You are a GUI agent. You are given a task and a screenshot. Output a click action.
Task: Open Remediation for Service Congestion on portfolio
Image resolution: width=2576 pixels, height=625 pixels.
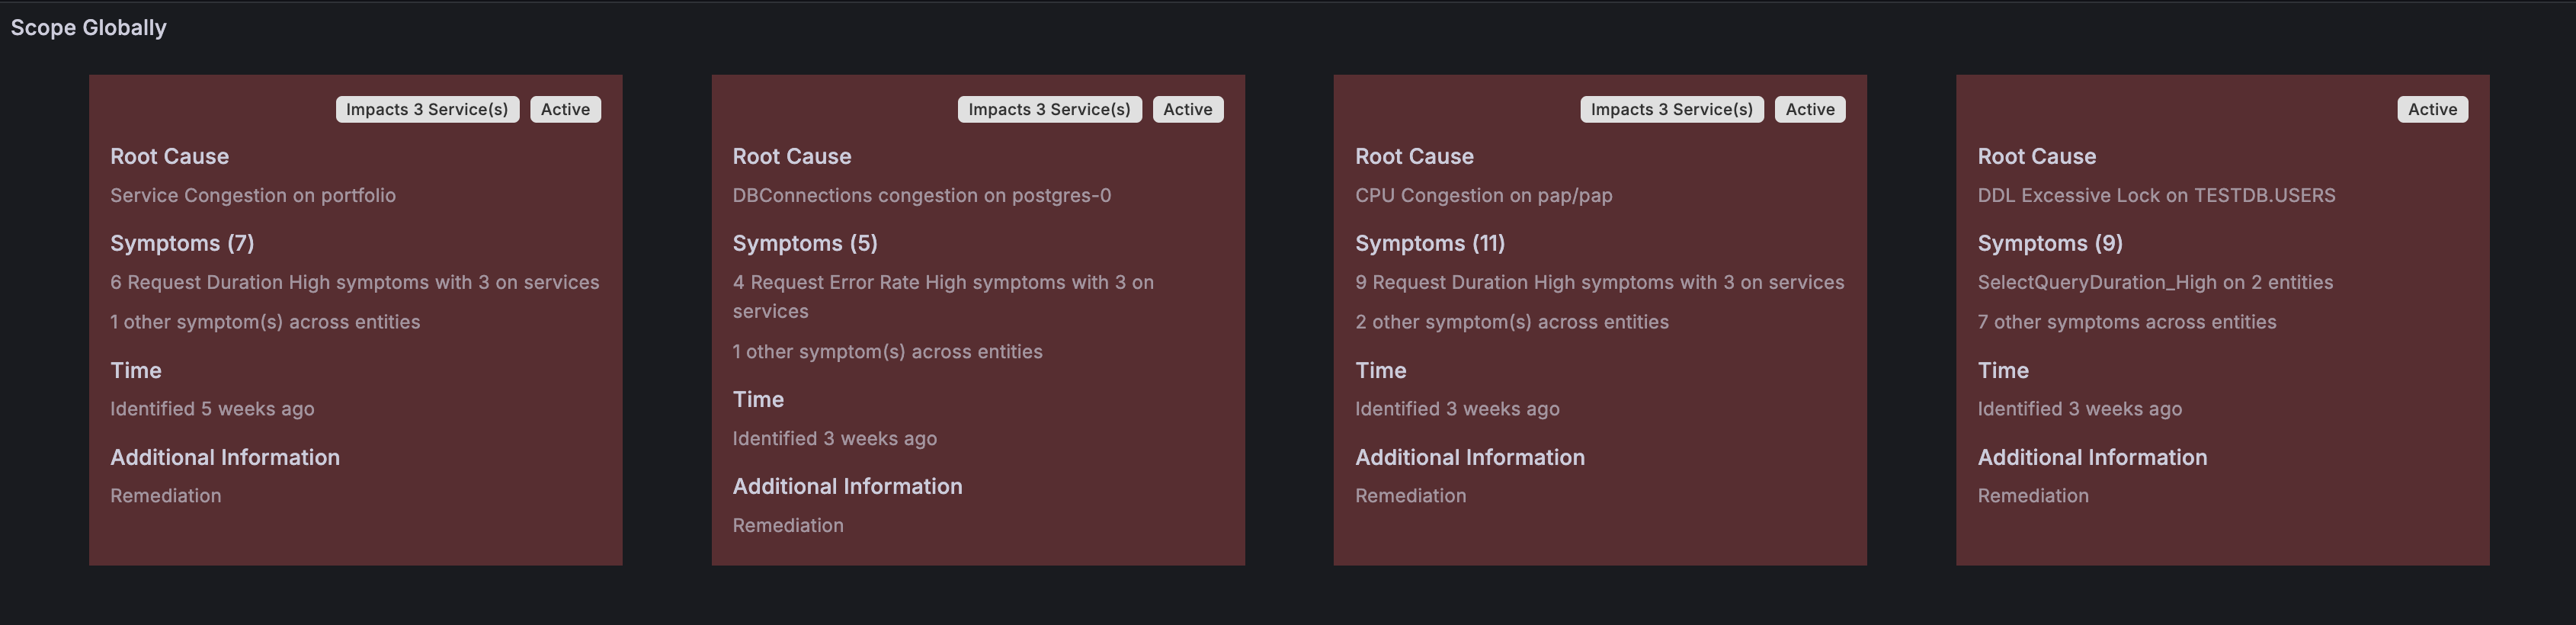click(x=166, y=495)
